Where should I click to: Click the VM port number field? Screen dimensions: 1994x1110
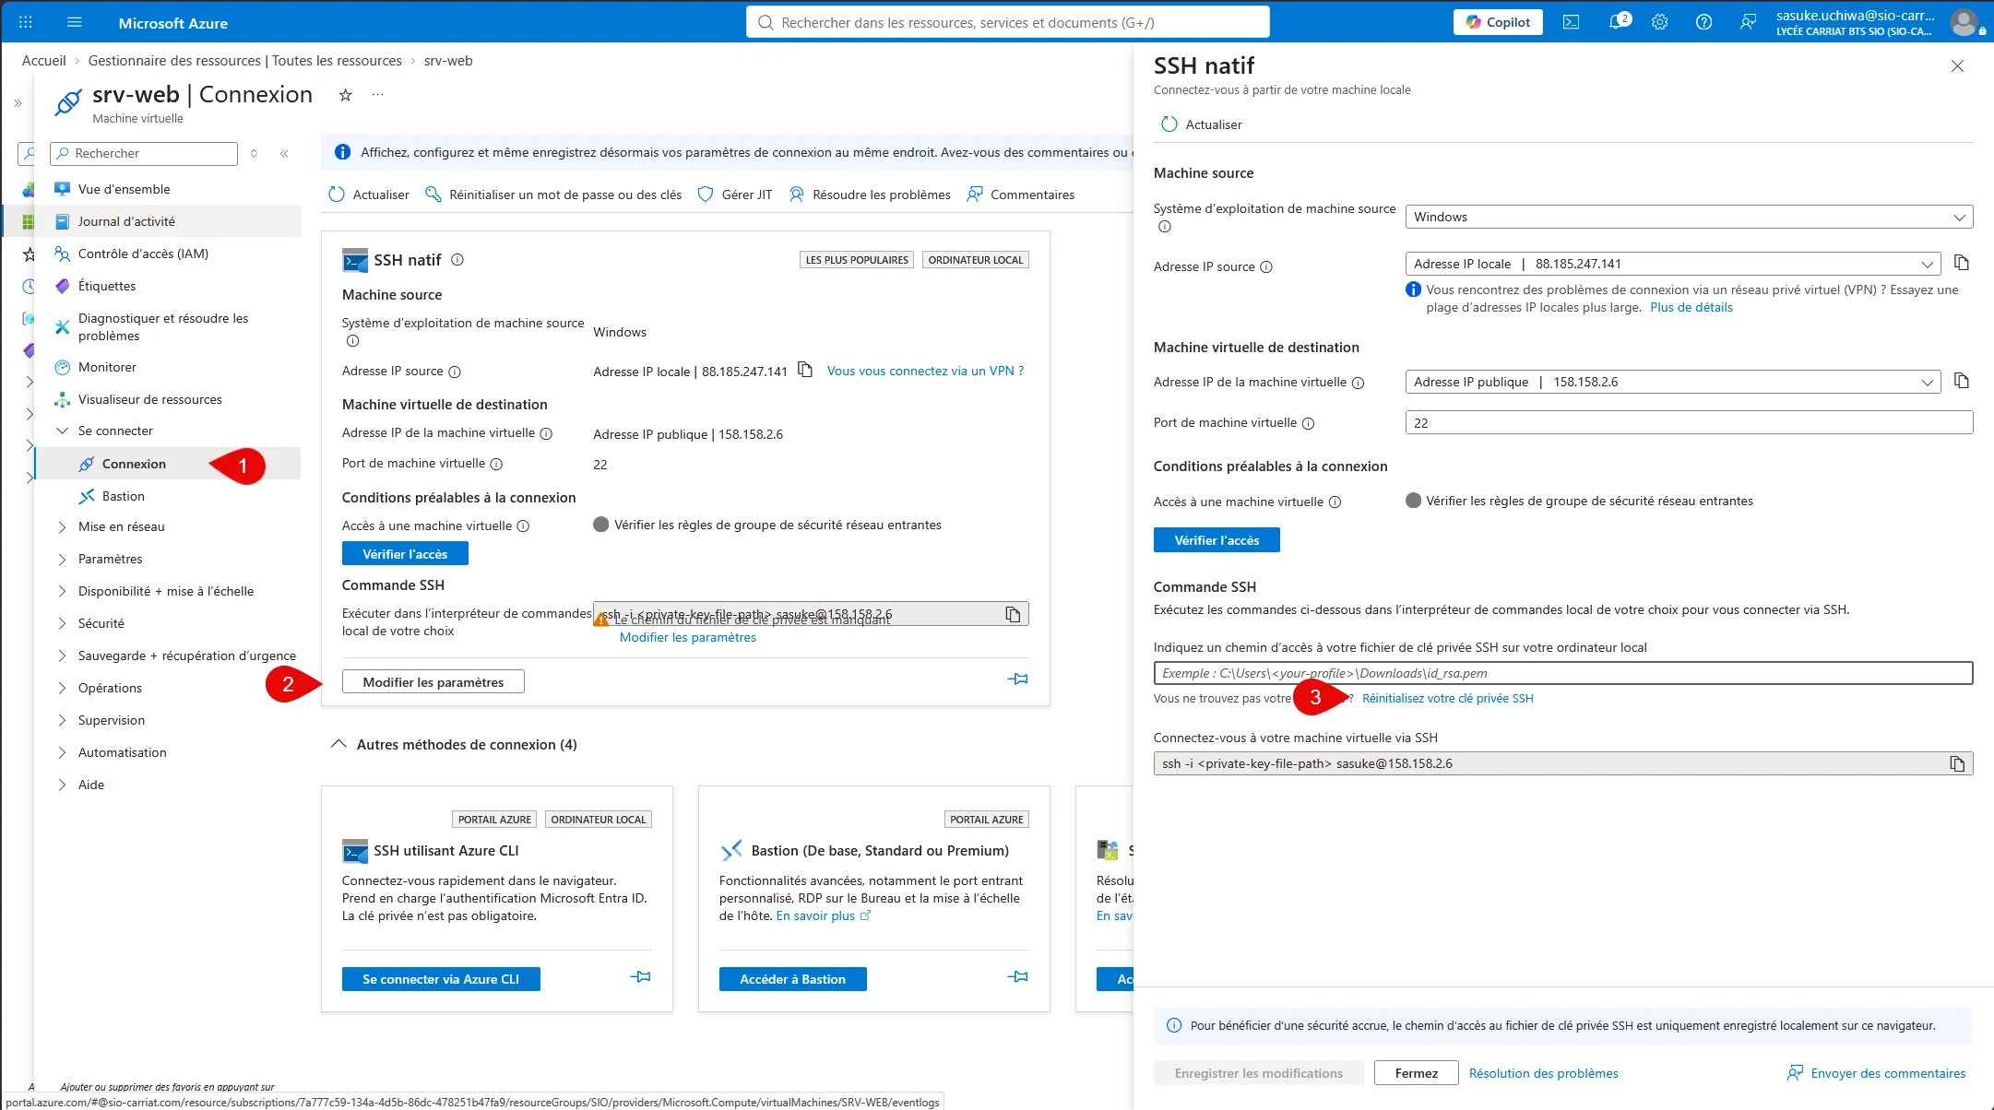1689,423
